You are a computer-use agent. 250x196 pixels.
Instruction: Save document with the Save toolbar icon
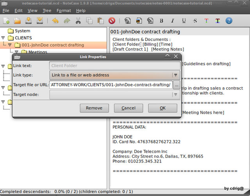coord(29,21)
